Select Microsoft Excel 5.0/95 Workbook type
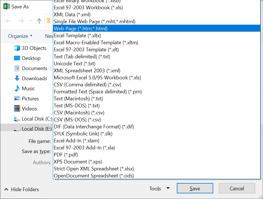This screenshot has height=199, width=263. point(157,77)
